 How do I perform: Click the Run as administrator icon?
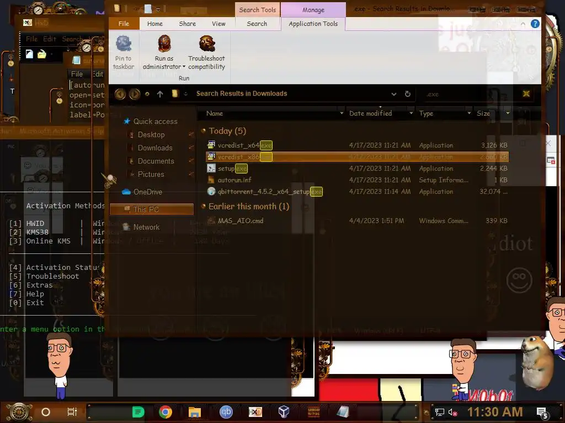pyautogui.click(x=164, y=44)
